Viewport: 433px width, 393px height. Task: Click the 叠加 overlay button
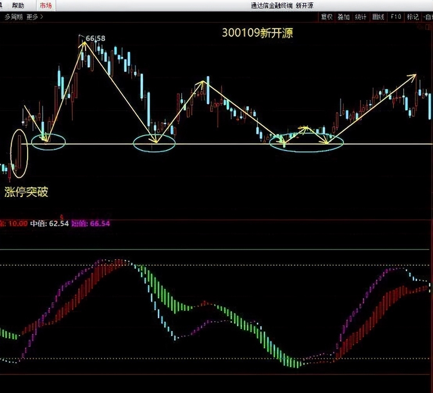click(344, 17)
